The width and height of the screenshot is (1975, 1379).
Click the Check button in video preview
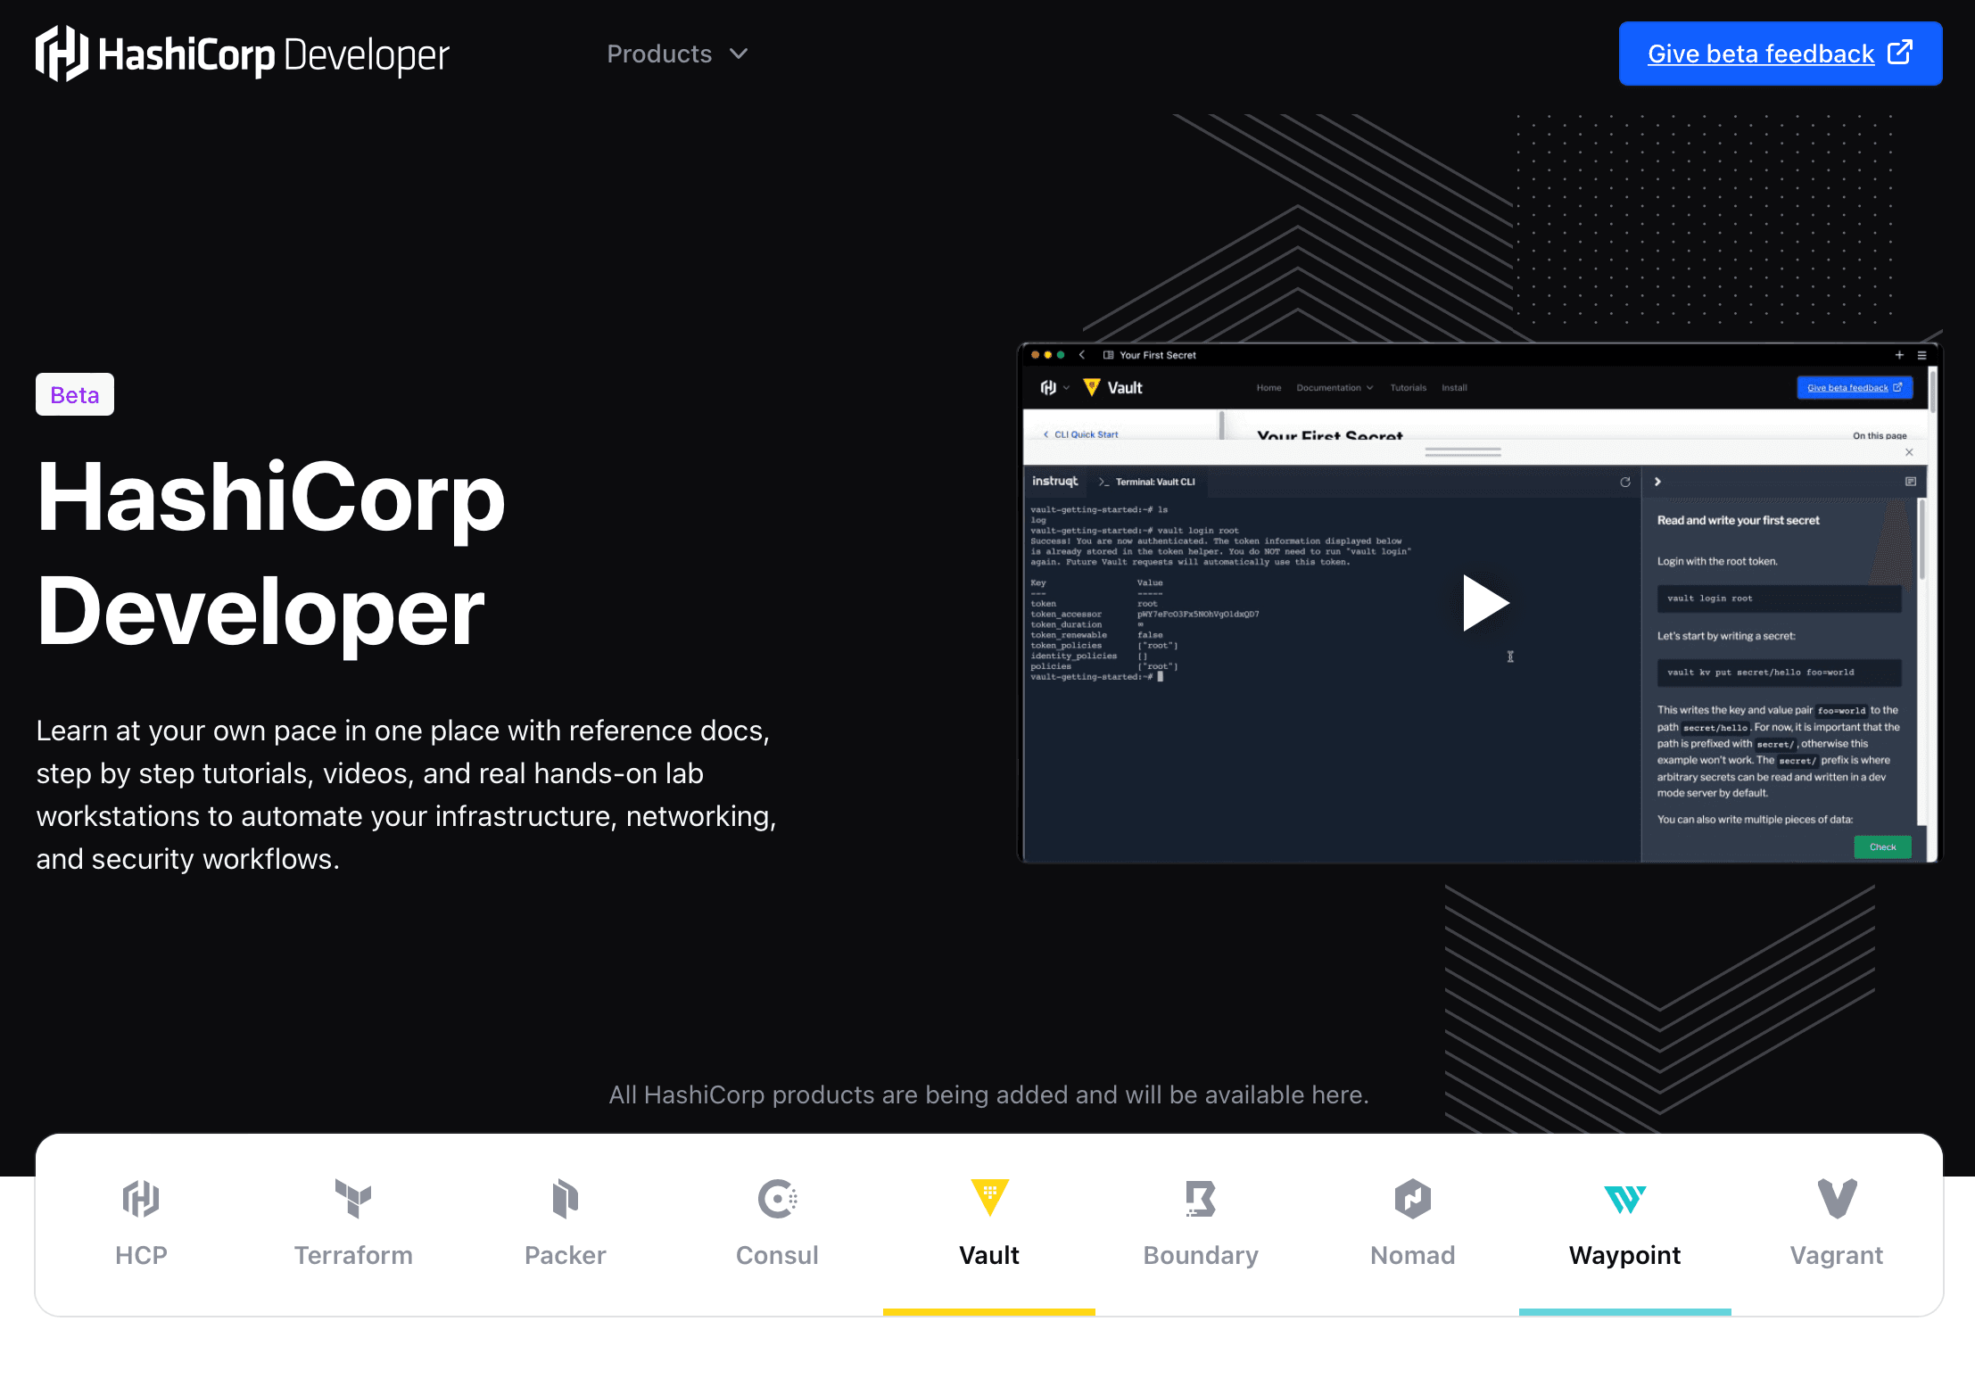point(1882,846)
